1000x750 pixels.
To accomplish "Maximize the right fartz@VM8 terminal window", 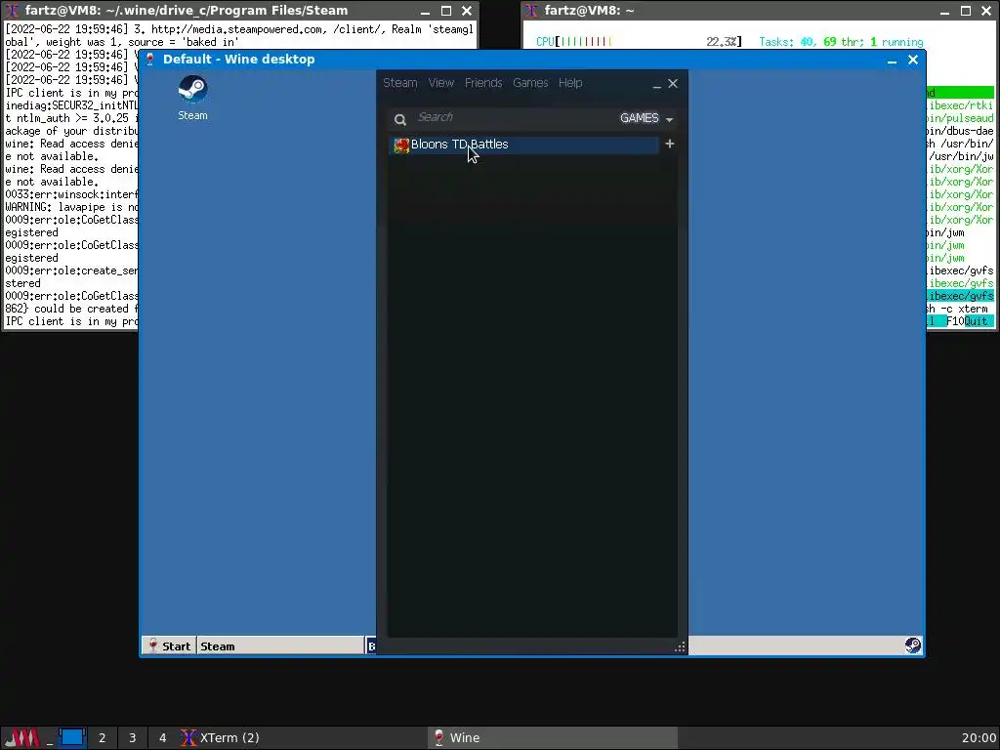I will coord(966,11).
